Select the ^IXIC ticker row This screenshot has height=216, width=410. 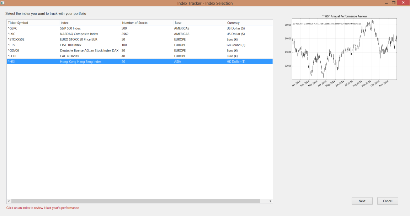(140, 34)
